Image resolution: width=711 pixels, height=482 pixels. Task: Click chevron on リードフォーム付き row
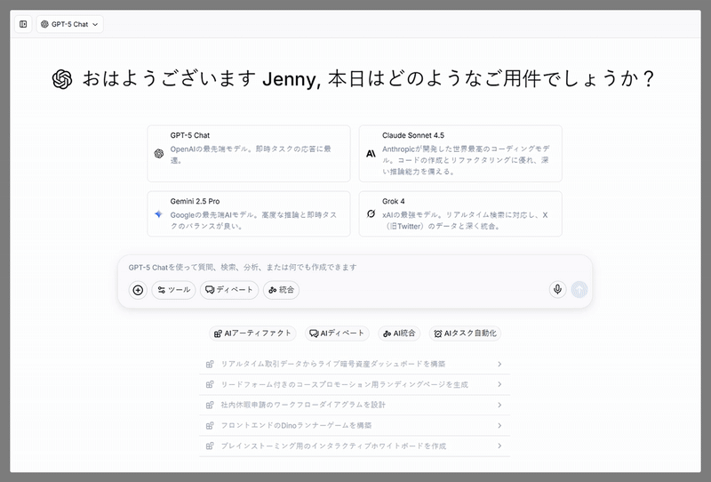[x=499, y=384]
